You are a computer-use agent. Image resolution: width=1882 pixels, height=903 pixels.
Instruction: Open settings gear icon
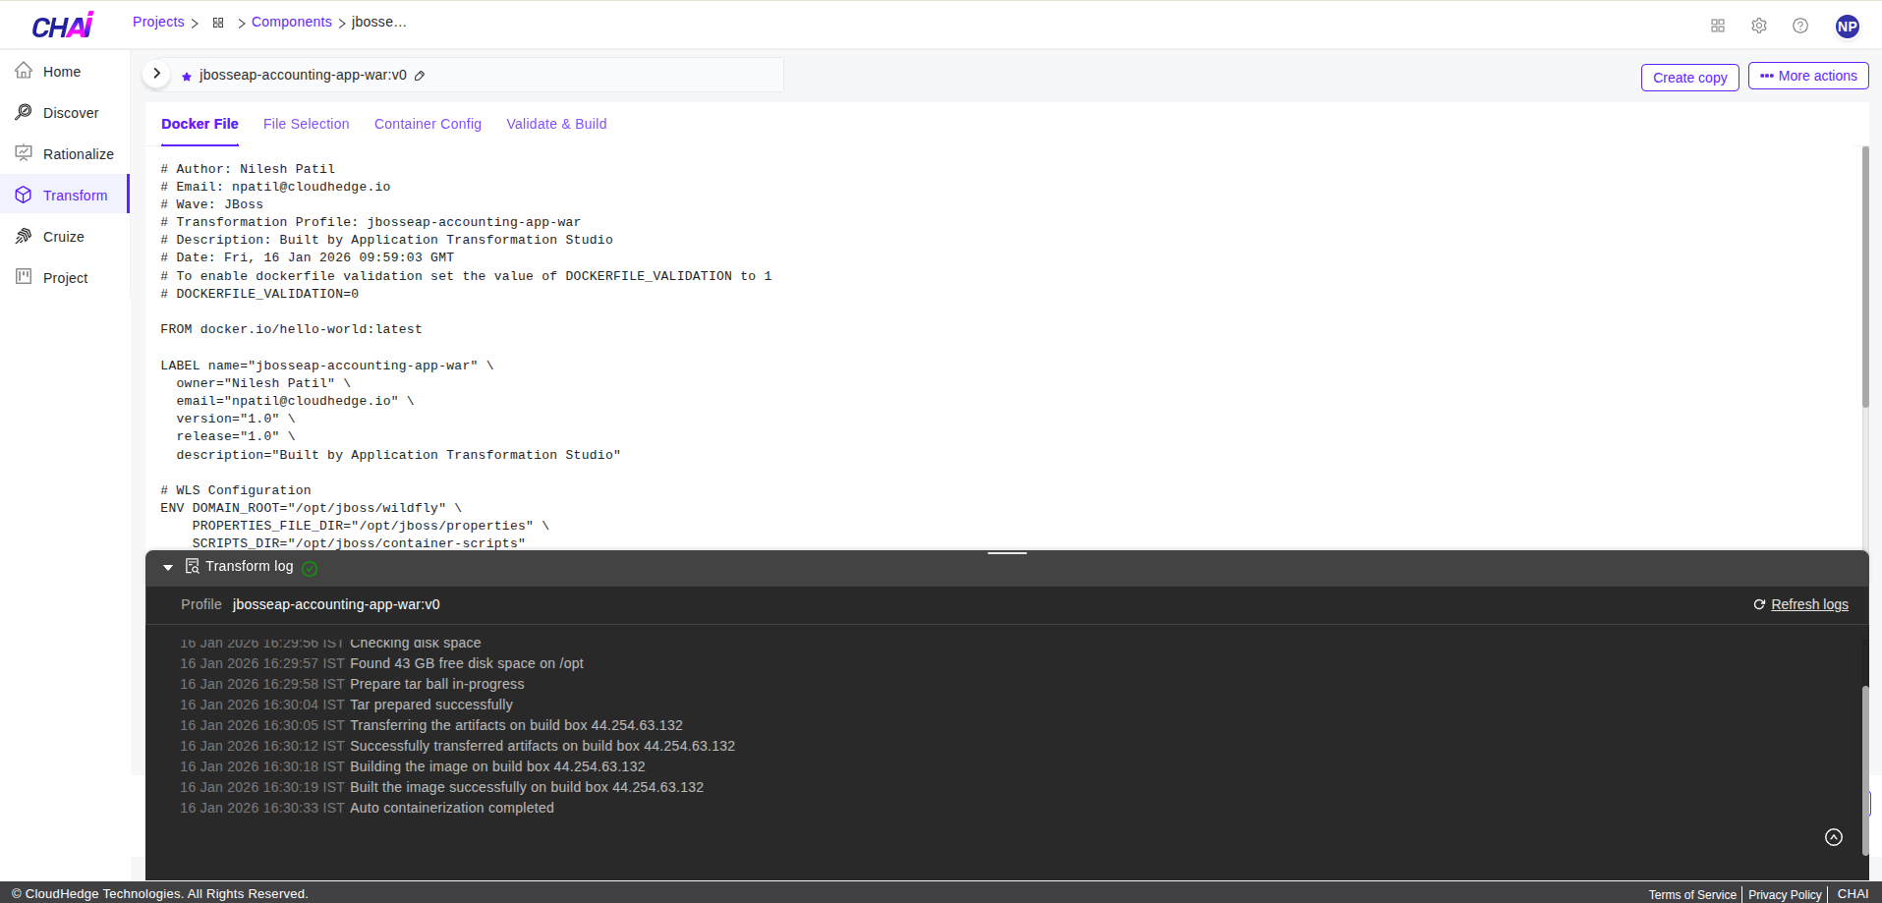(1759, 26)
